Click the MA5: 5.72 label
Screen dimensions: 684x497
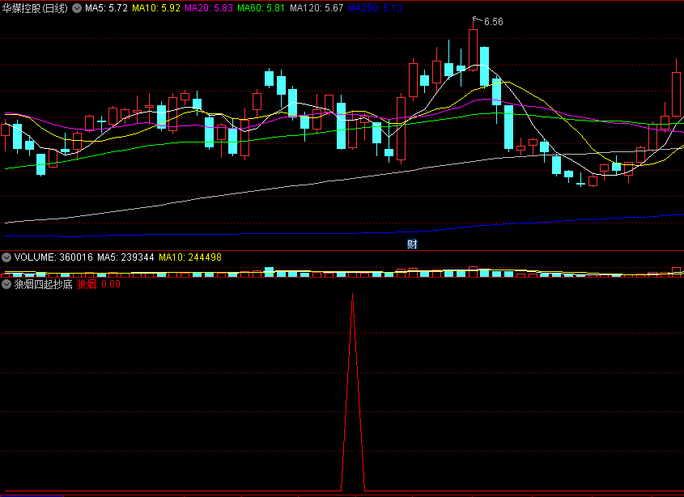click(x=106, y=8)
